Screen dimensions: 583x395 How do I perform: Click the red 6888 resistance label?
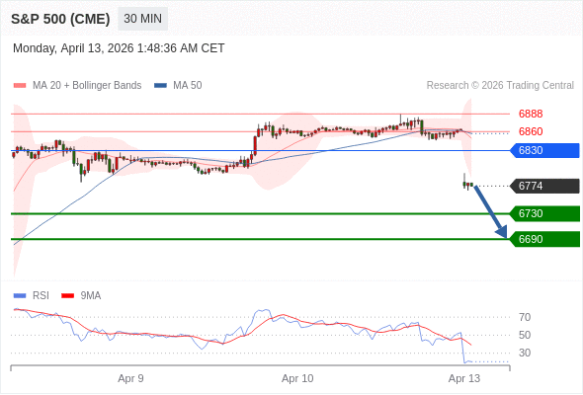pos(531,114)
